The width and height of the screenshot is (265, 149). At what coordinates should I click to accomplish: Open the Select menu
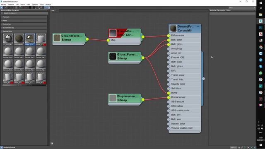pyautogui.click(x=22, y=5)
